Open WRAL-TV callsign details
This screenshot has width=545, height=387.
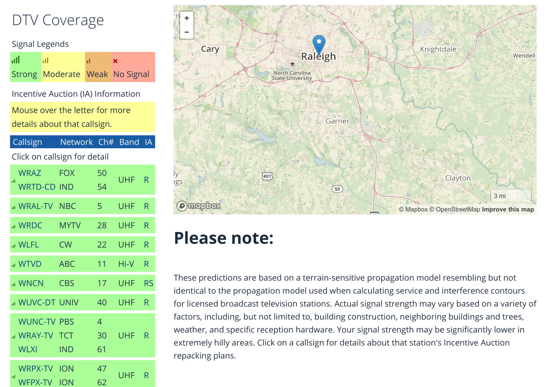tap(36, 206)
